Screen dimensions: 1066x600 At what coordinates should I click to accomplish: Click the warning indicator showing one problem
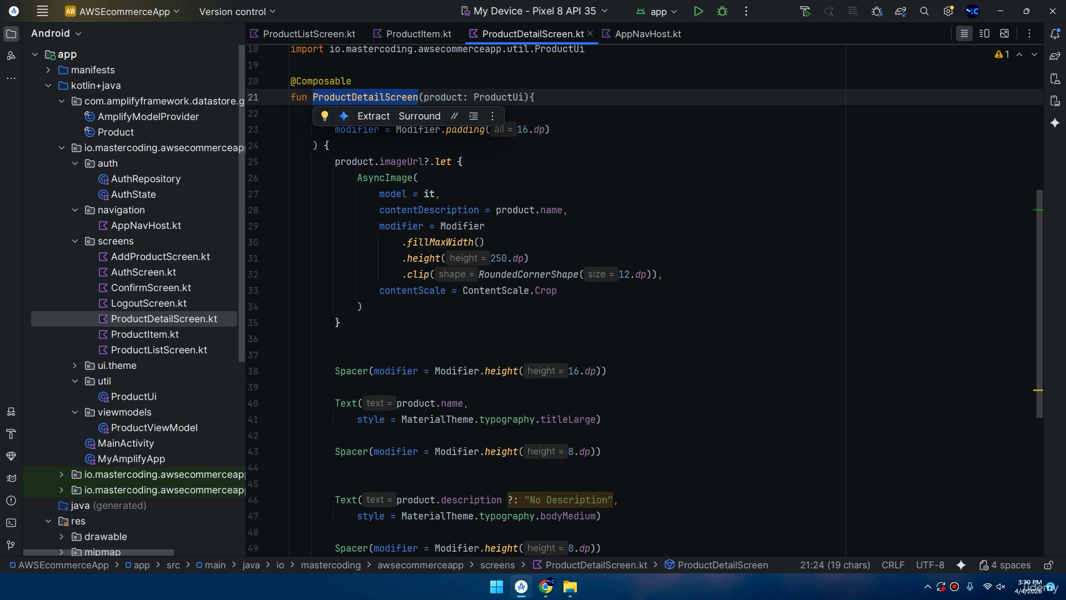click(1003, 54)
